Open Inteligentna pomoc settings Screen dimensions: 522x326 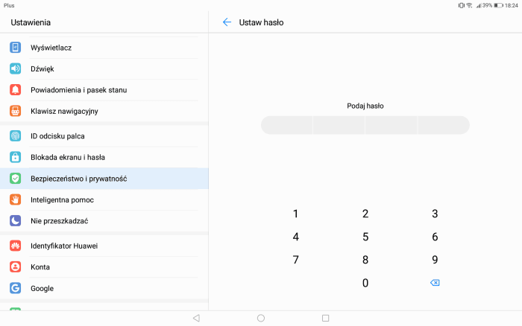pyautogui.click(x=62, y=200)
